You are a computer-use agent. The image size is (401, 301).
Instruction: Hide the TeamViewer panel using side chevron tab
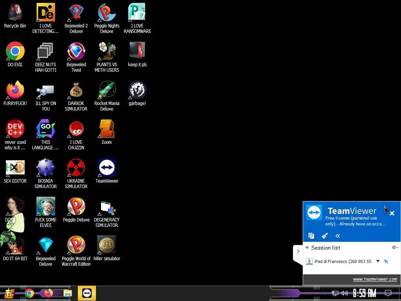tap(298, 251)
